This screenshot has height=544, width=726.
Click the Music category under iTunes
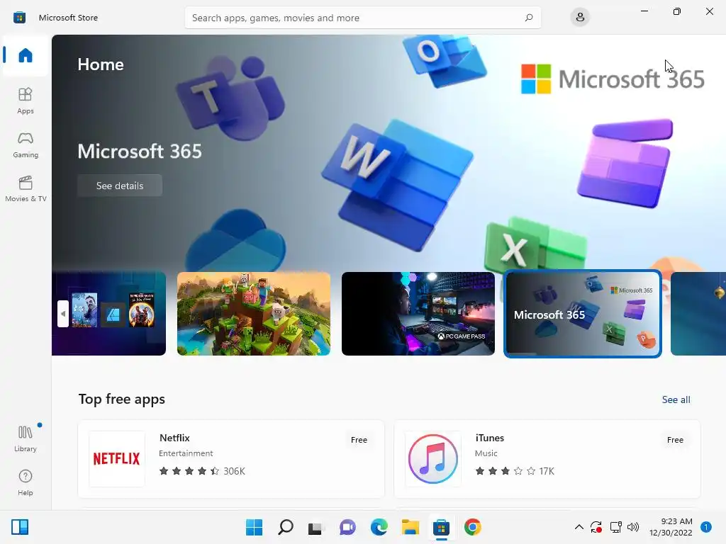(x=486, y=453)
